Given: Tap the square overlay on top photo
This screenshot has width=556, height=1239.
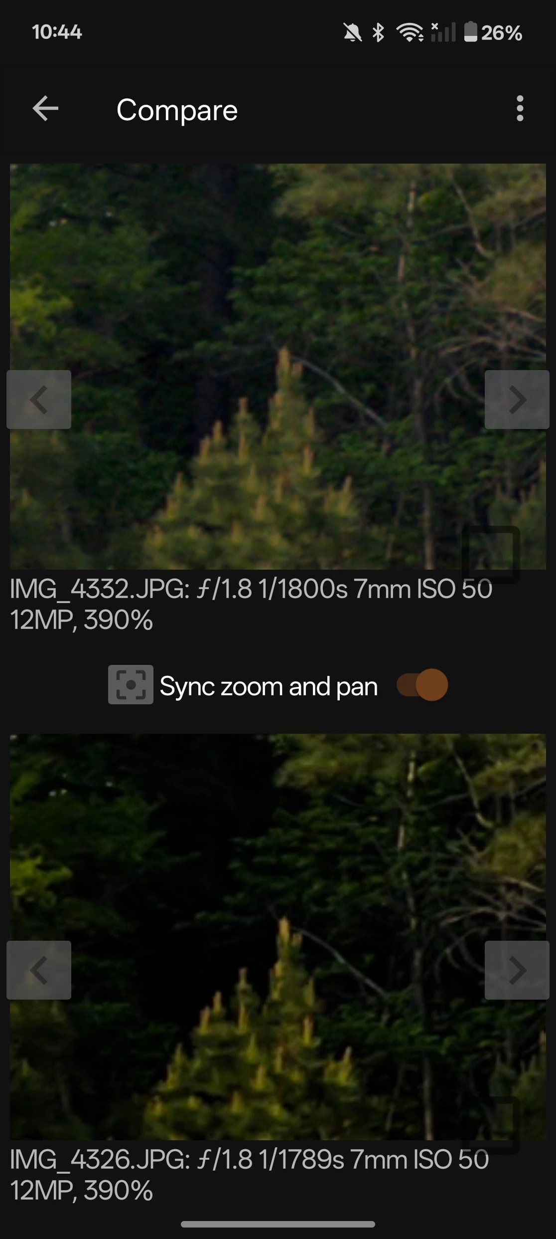Looking at the screenshot, I should [x=491, y=554].
